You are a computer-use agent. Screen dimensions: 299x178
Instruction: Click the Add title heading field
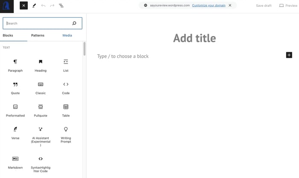coord(194,38)
